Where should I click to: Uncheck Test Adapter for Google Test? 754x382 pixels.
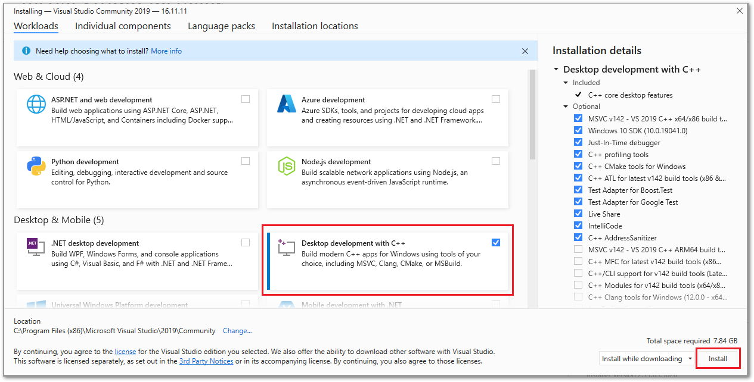(578, 202)
